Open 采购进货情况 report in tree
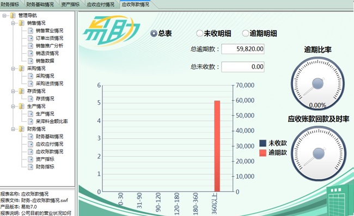 (50, 83)
